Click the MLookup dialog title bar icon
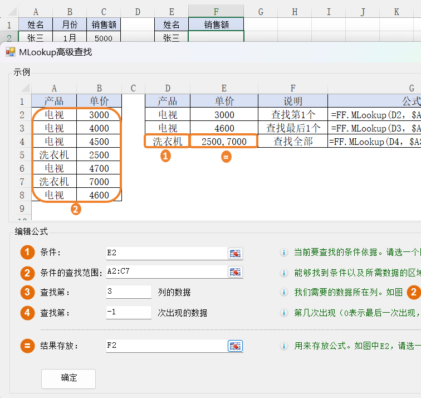This screenshot has height=398, width=421. pyautogui.click(x=11, y=52)
